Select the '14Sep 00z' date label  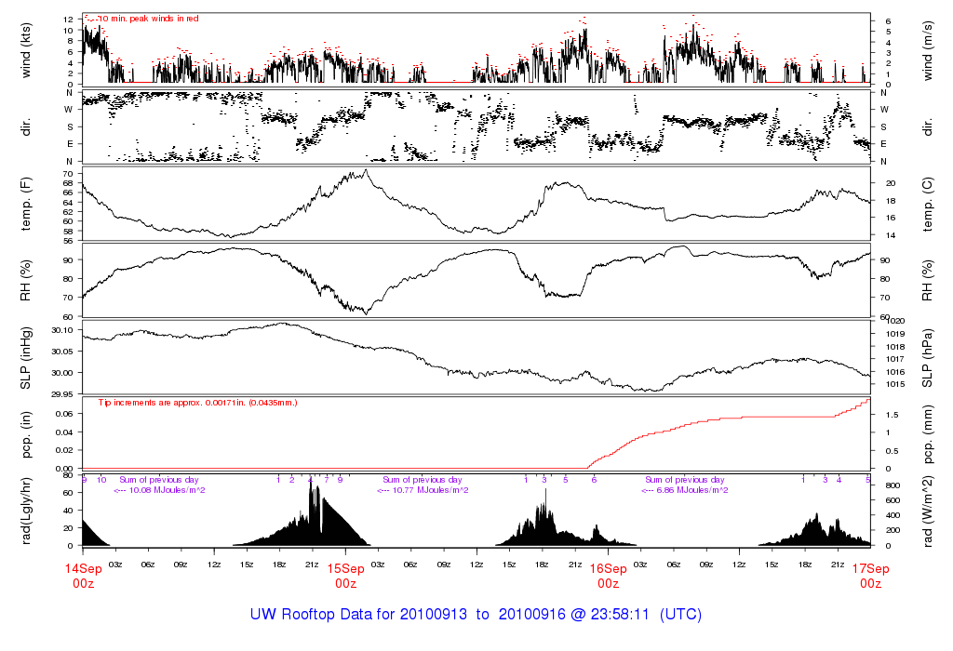click(83, 576)
